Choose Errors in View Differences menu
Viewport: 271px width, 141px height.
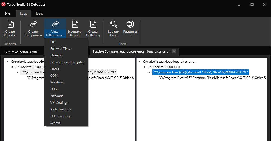coord(54,69)
